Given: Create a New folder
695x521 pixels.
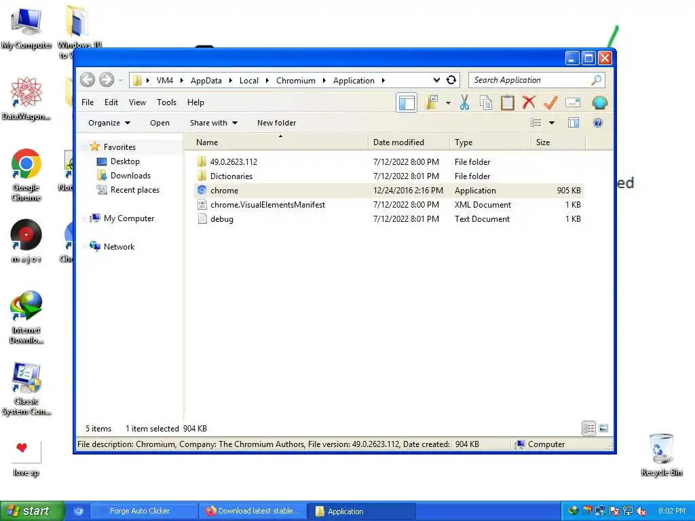Looking at the screenshot, I should click(277, 123).
